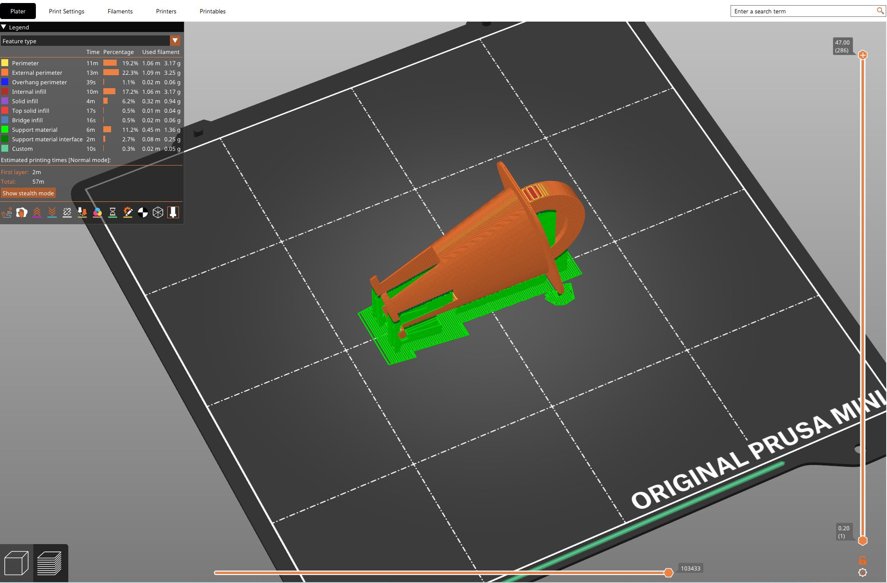Toggle Support material interface row
Image resolution: width=887 pixels, height=583 pixels.
(91, 139)
